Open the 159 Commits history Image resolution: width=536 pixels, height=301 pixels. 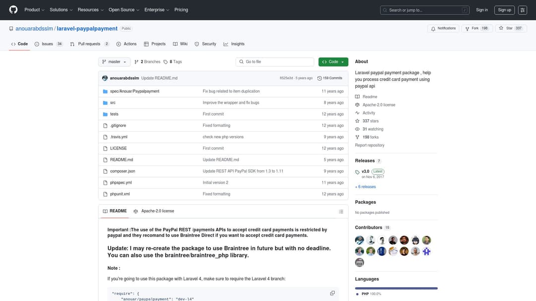(330, 78)
